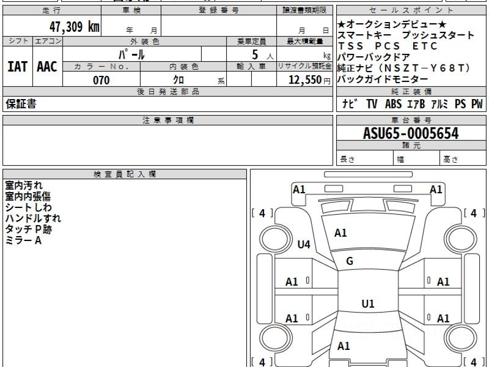This screenshot has width=489, height=367.
Task: Click the 5 人 seating capacity value
Action: (x=262, y=54)
